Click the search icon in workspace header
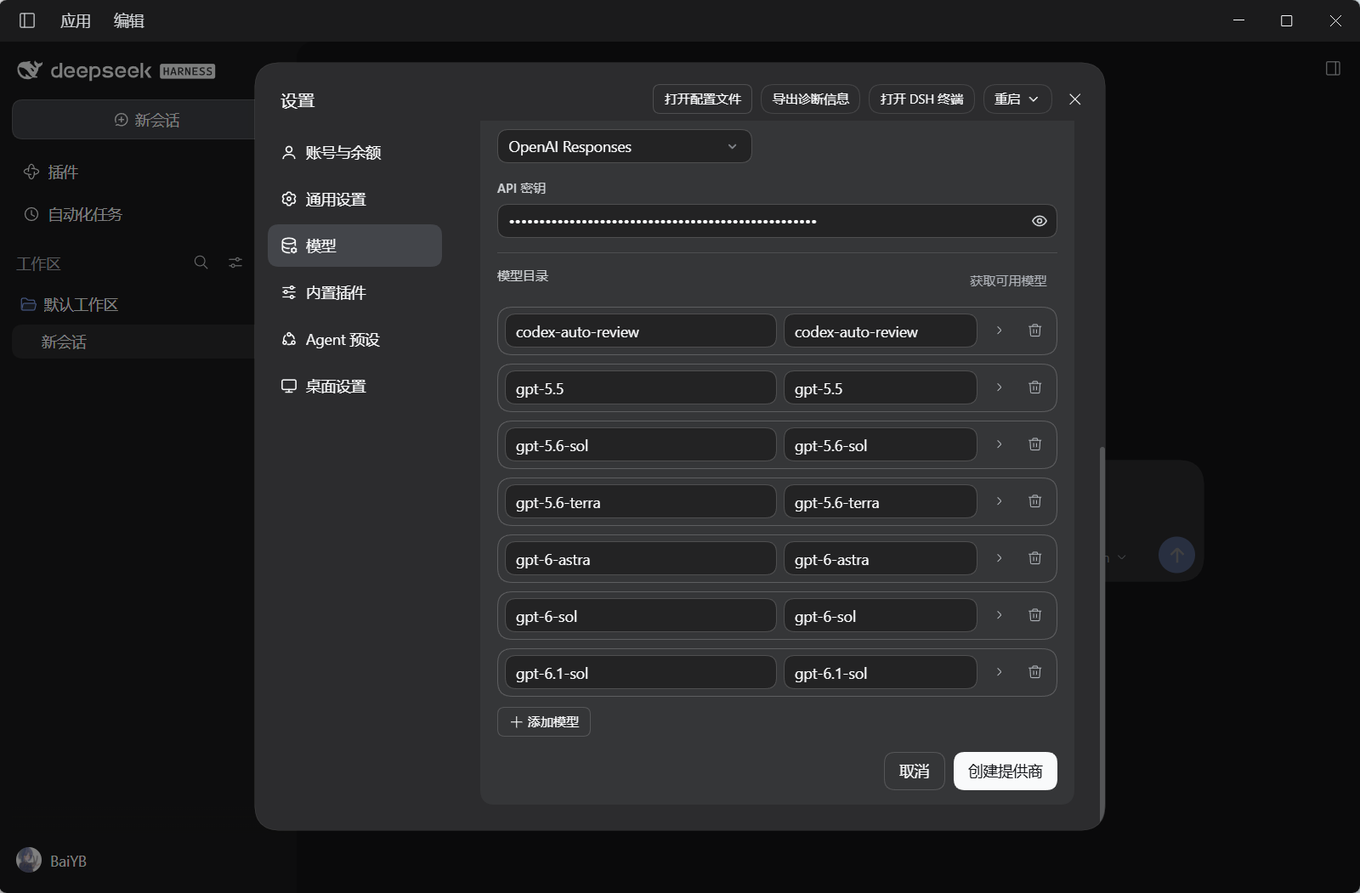Screen dimensions: 1360x893 (201, 263)
